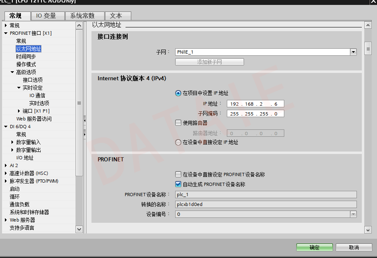Choose 在设备中直接设定 IP 地址 option
The image size is (377, 258).
tap(178, 143)
